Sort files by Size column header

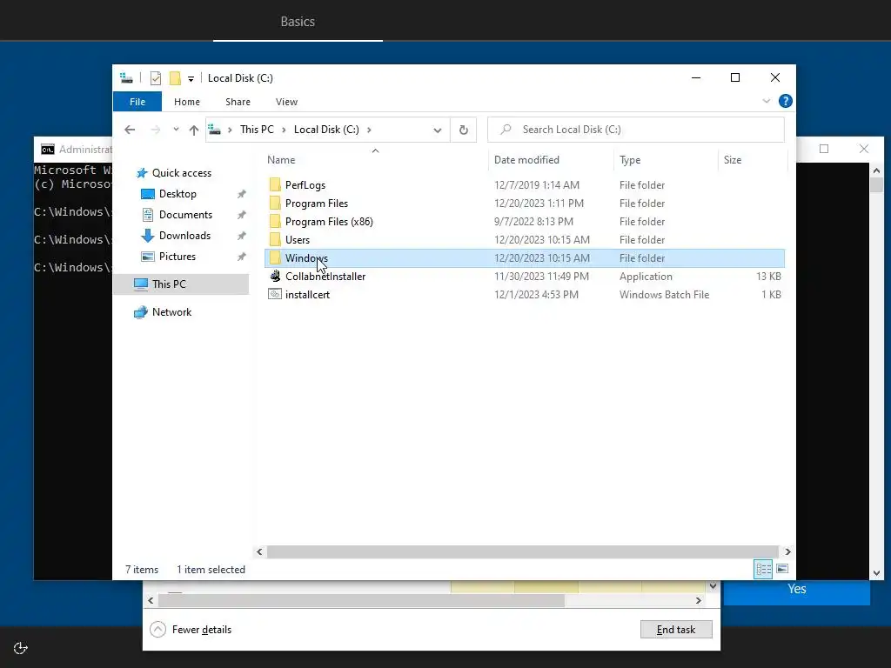(753, 160)
